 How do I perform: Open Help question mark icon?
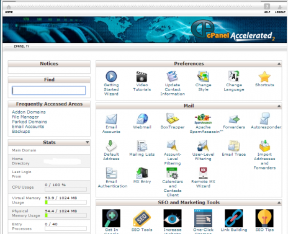coord(267,6)
